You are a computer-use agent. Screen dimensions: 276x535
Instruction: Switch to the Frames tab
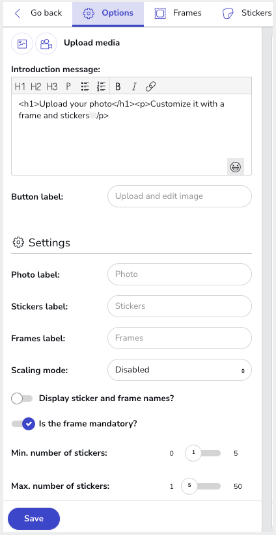[x=178, y=13]
